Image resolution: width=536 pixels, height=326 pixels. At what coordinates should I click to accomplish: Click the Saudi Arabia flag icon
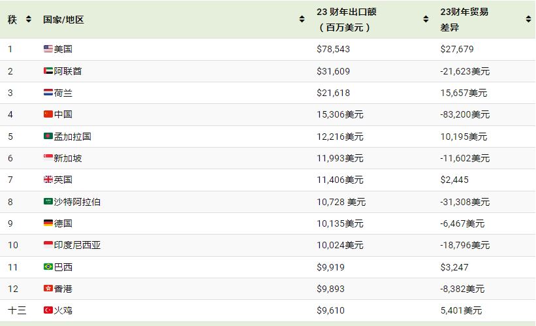tap(48, 202)
